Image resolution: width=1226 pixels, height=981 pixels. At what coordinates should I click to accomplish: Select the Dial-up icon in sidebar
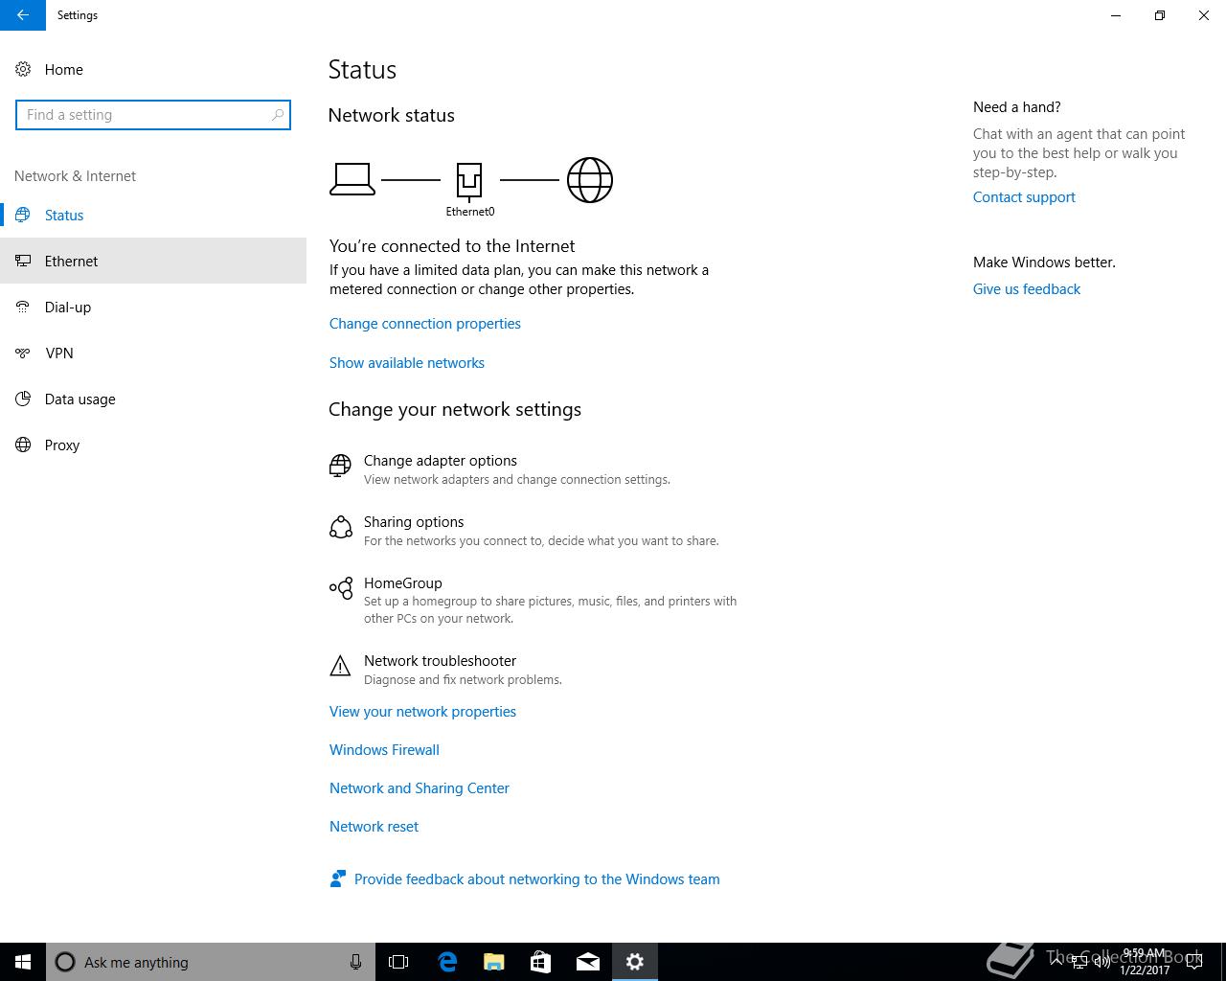click(x=23, y=307)
